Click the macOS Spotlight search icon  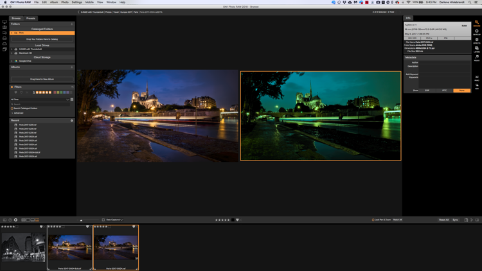[470, 2]
